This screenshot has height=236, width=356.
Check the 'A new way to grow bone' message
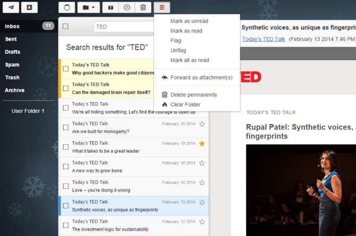click(x=66, y=167)
